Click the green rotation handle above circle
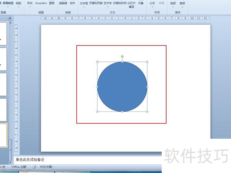Image resolution: width=231 pixels, height=173 pixels. click(122, 56)
